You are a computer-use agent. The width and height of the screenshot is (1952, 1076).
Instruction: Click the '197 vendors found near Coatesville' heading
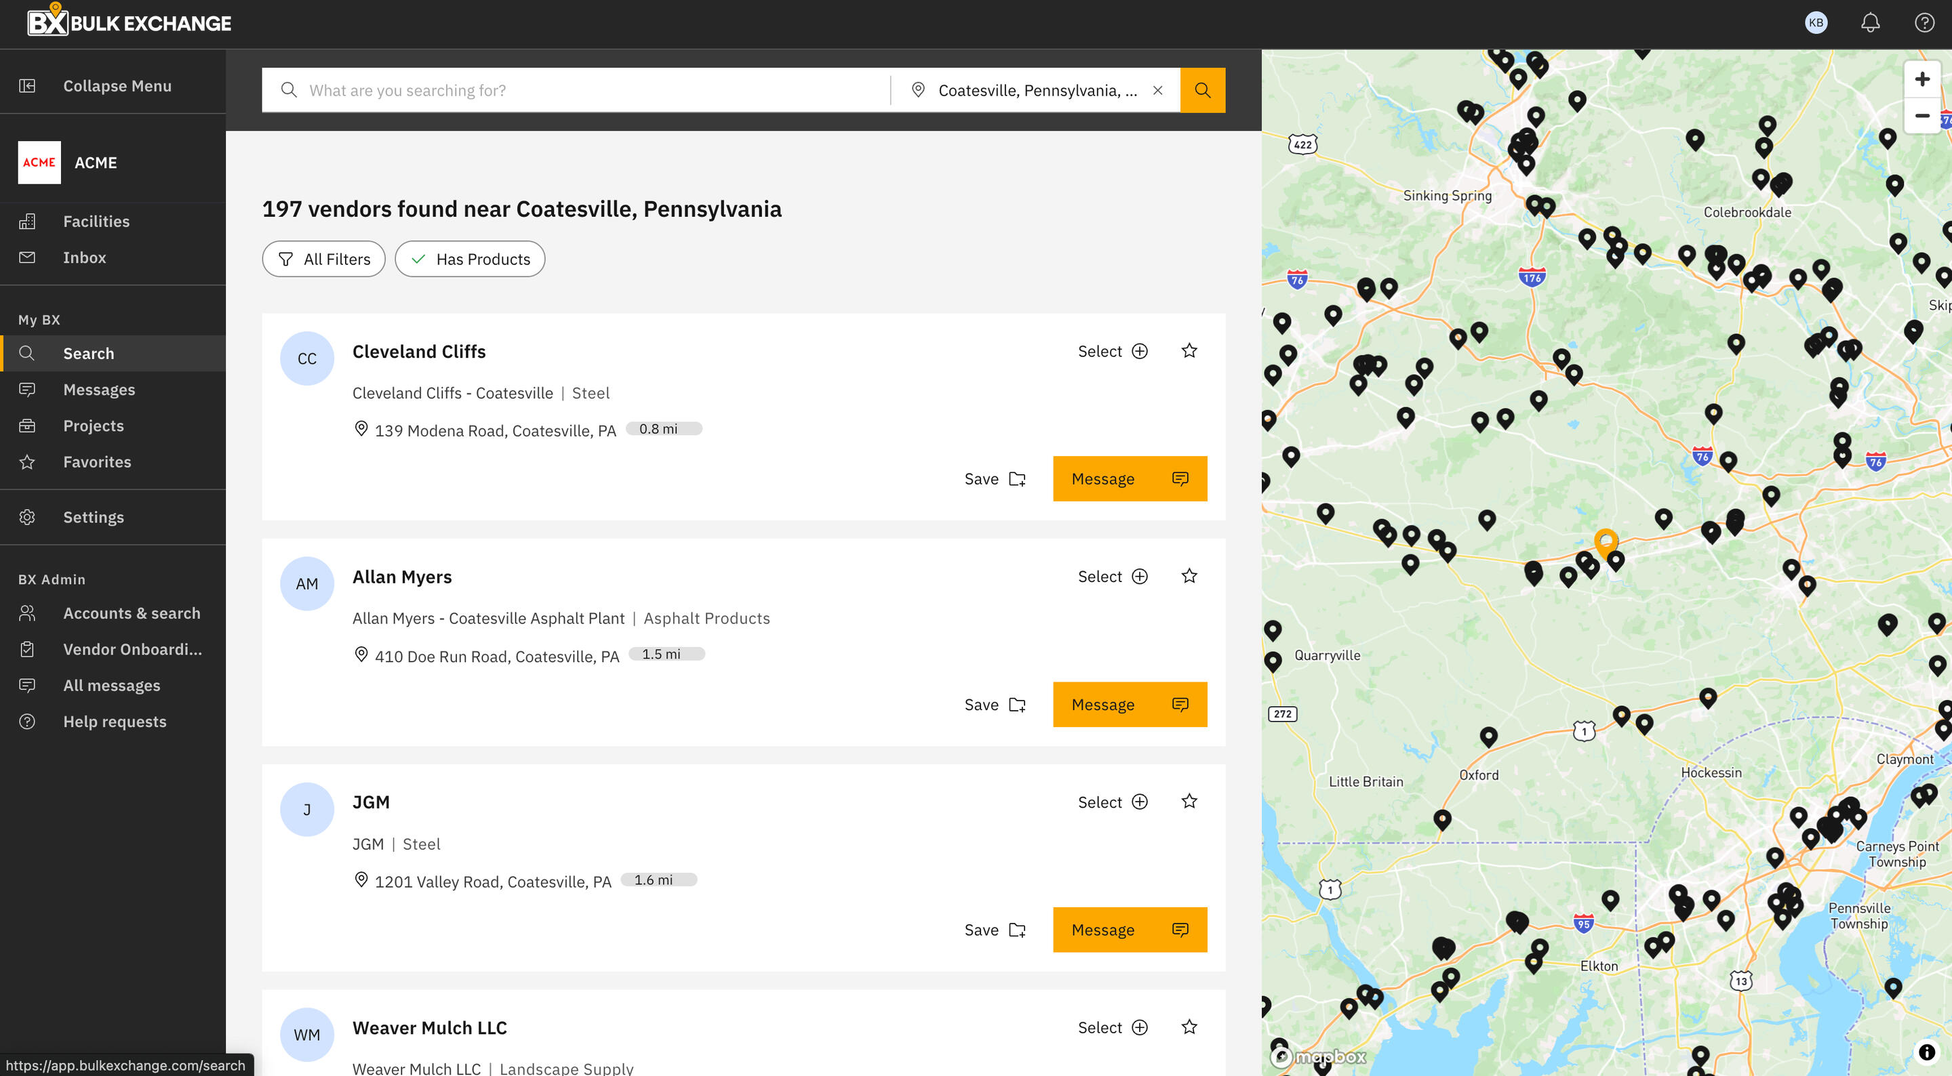pos(522,209)
